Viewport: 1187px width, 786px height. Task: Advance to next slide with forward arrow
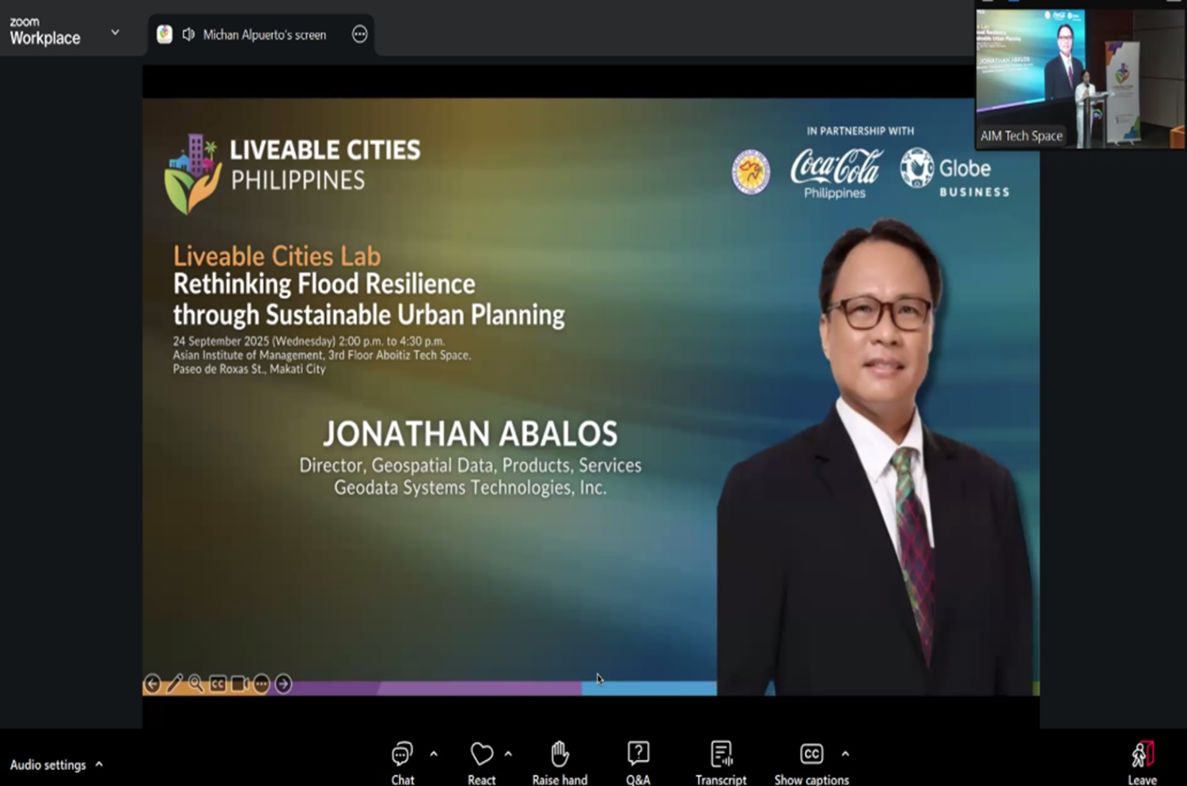tap(283, 683)
